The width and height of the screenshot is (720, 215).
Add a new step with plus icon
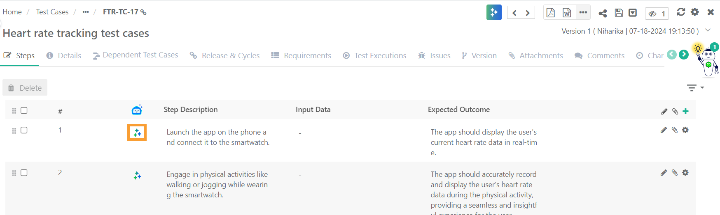click(x=685, y=111)
